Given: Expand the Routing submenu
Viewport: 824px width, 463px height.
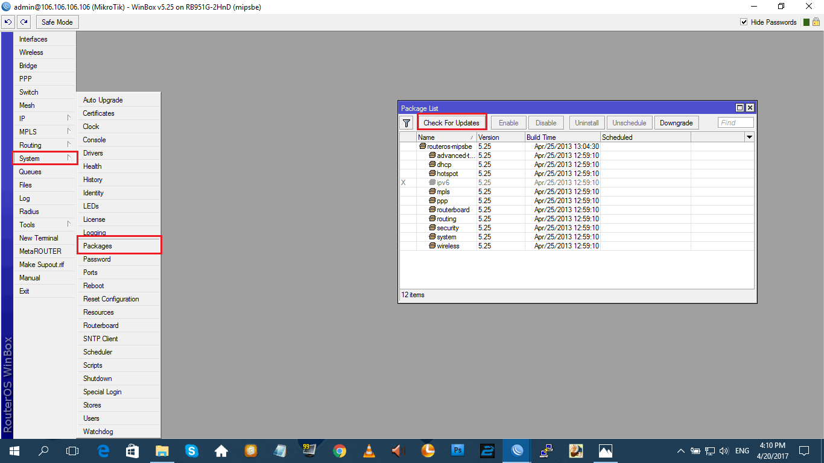Looking at the screenshot, I should click(x=45, y=145).
